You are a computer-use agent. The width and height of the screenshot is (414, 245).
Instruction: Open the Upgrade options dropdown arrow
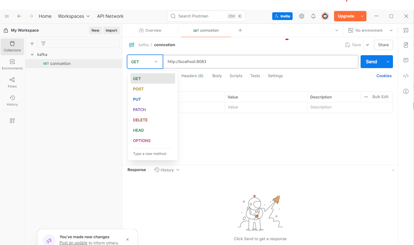tap(362, 16)
